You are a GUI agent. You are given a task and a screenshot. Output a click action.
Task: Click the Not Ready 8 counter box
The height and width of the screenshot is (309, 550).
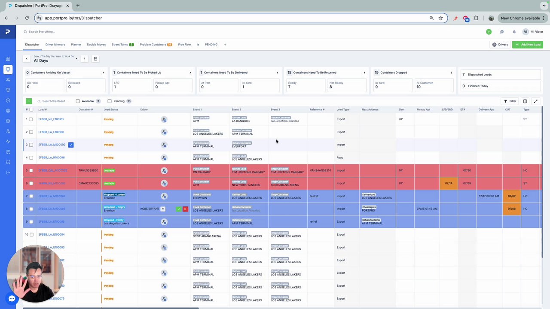tap(347, 85)
